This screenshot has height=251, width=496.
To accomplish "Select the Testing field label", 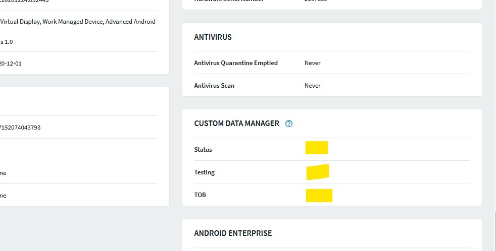I will pyautogui.click(x=204, y=172).
